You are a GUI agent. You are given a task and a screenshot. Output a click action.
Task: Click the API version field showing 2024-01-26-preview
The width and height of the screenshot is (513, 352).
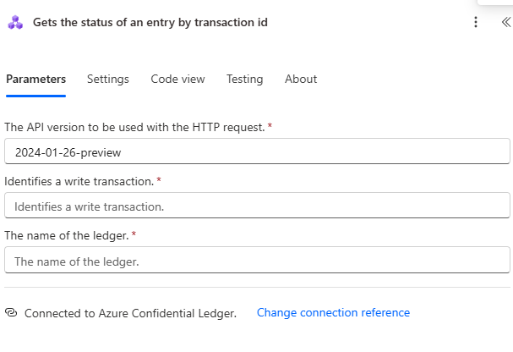pos(257,151)
